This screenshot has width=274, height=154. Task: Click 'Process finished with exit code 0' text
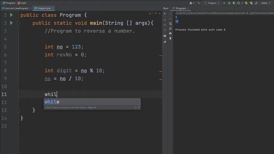(x=200, y=30)
